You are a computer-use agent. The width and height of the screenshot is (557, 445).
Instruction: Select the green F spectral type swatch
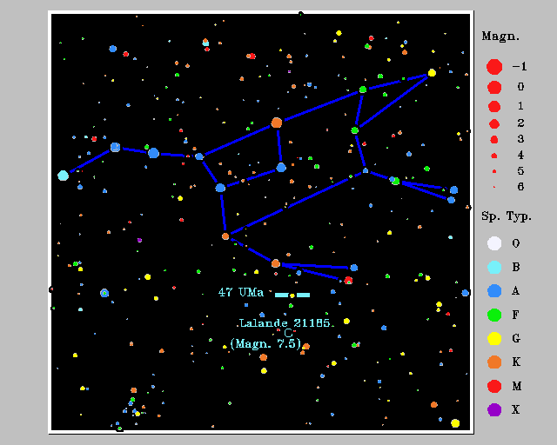(x=494, y=315)
